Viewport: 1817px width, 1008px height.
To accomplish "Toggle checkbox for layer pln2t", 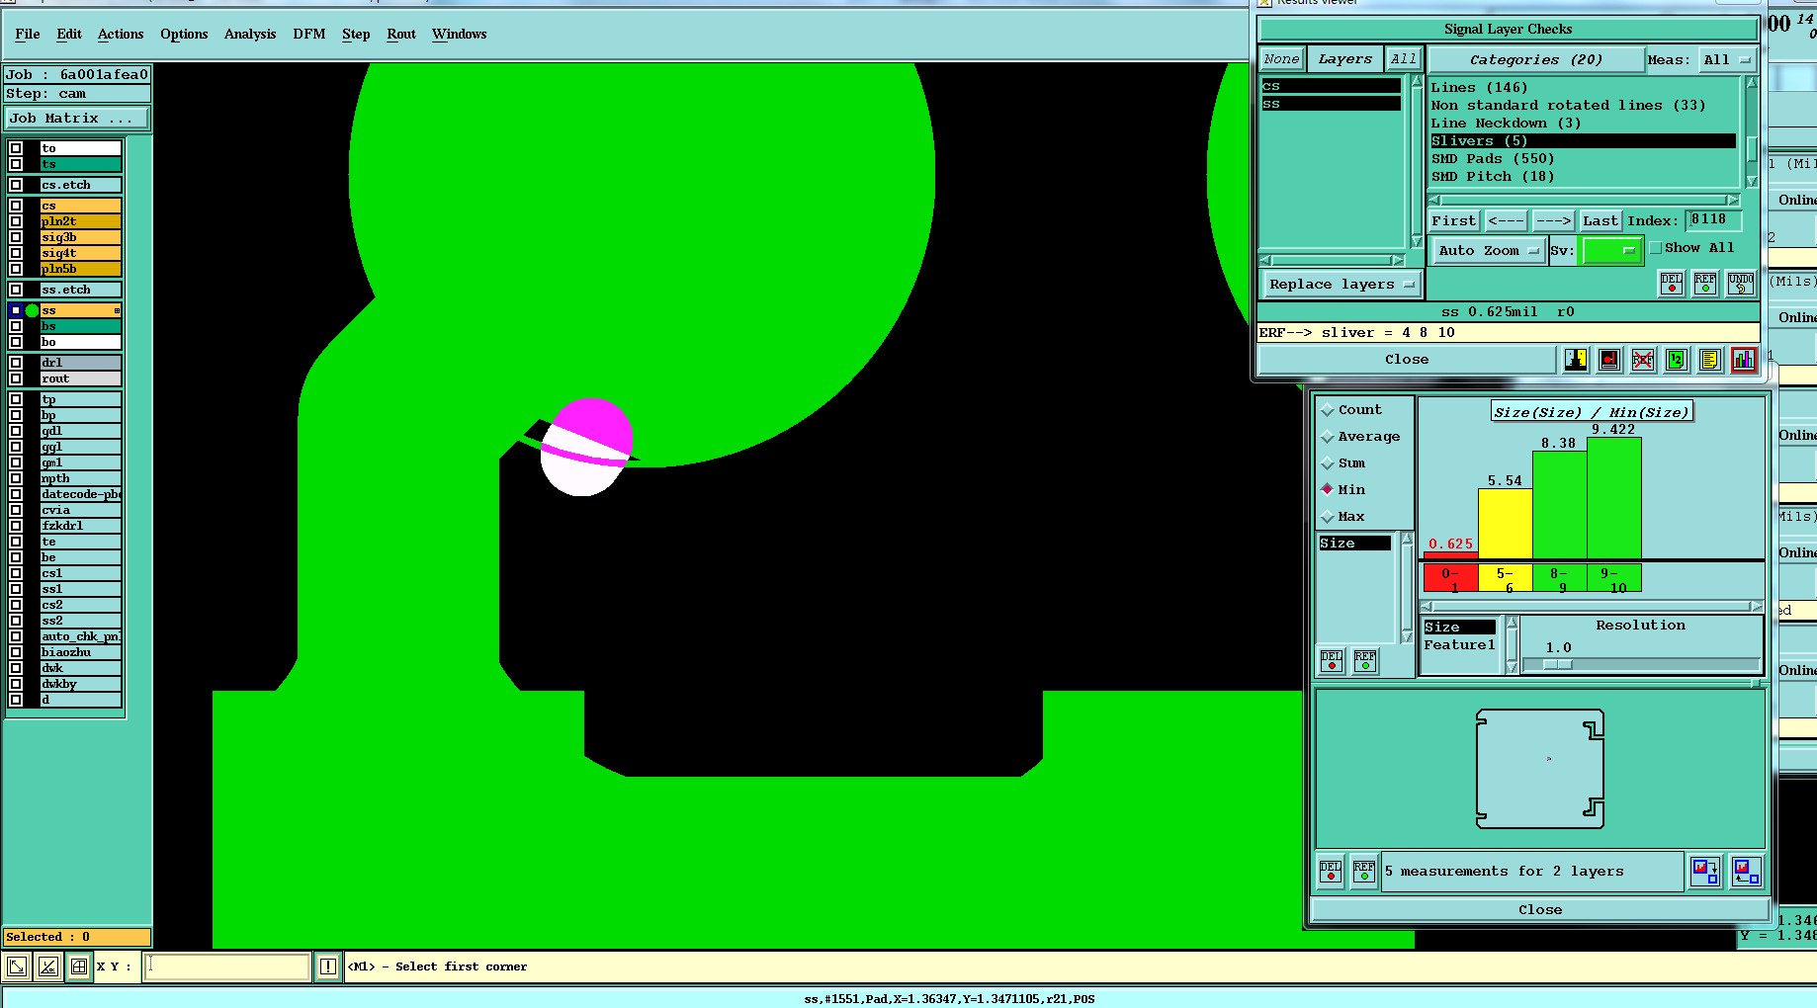I will coord(16,221).
